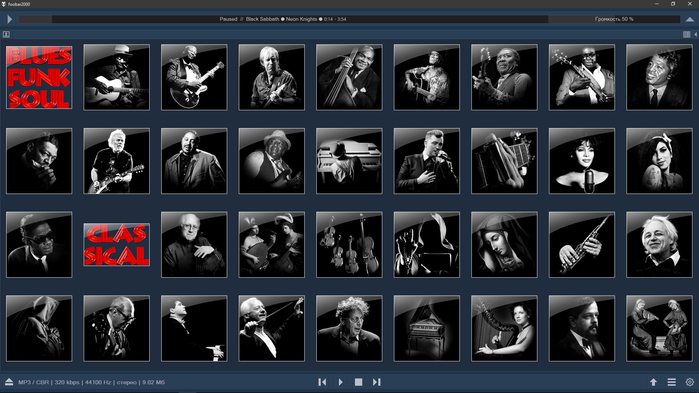The height and width of the screenshot is (393, 699).
Task: Click the Neon Knights seek bar
Action: pos(283,19)
